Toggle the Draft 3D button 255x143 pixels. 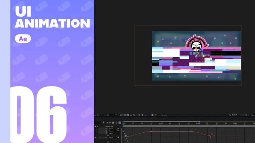pyautogui.click(x=233, y=115)
